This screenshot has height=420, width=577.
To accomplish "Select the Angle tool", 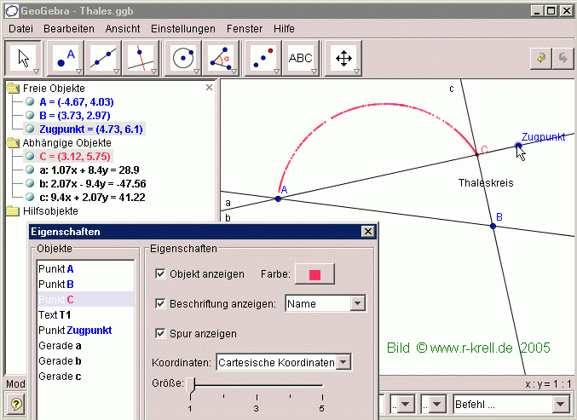I will click(x=222, y=58).
